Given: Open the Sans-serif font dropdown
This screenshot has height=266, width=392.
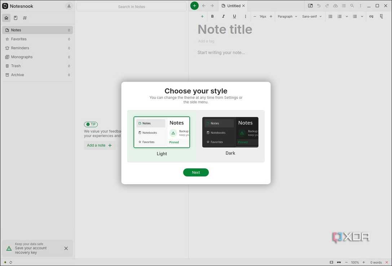Looking at the screenshot, I should (x=312, y=17).
